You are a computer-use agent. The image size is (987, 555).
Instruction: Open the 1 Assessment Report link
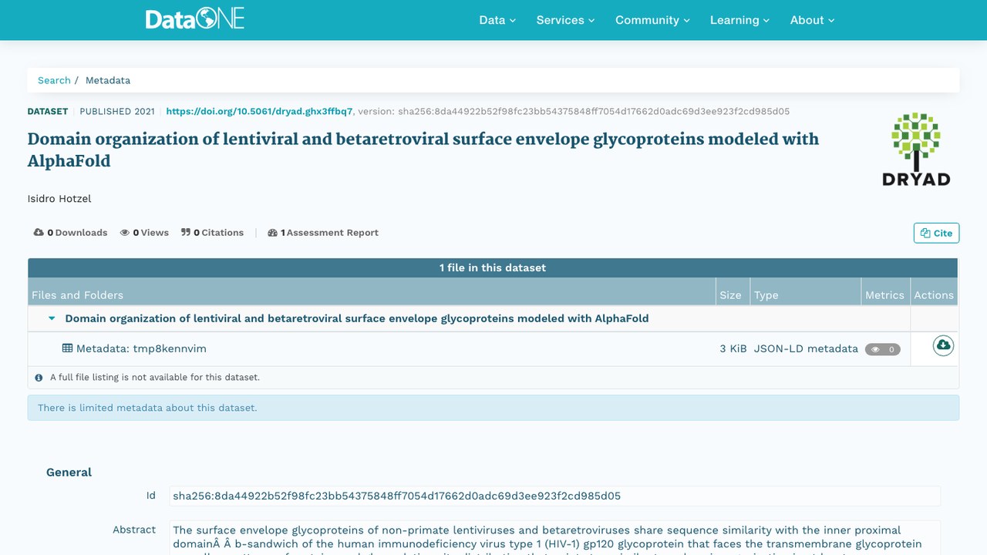tap(323, 233)
